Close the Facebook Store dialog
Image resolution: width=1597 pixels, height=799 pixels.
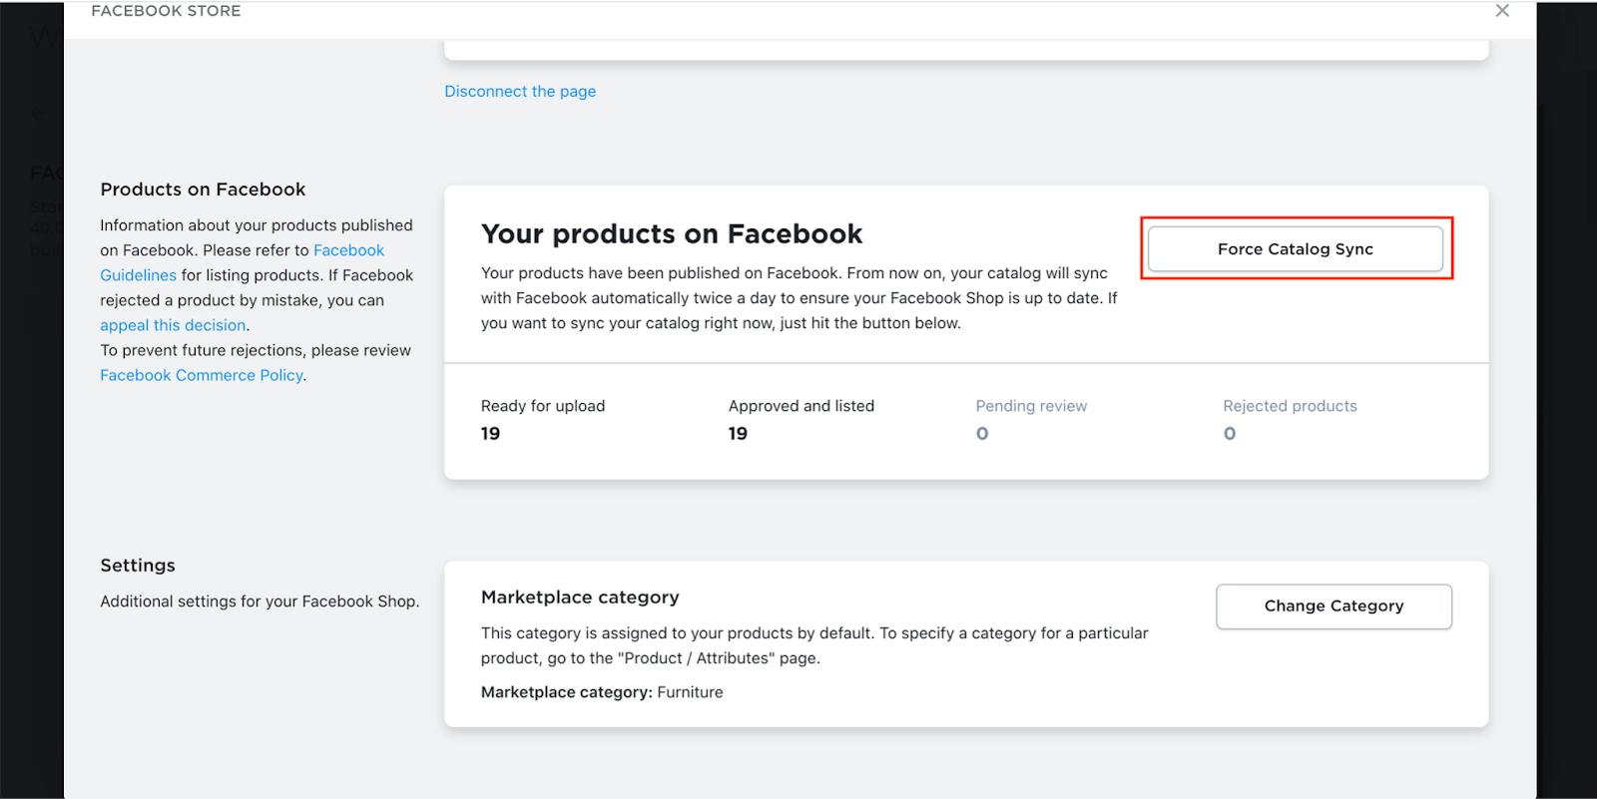[1502, 11]
